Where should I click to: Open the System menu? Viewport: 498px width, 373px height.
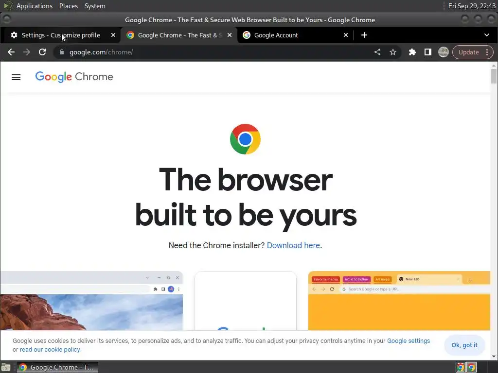pos(95,6)
